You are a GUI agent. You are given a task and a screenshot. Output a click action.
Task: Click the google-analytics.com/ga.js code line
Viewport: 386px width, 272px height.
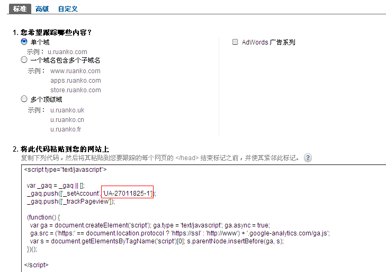(180, 233)
